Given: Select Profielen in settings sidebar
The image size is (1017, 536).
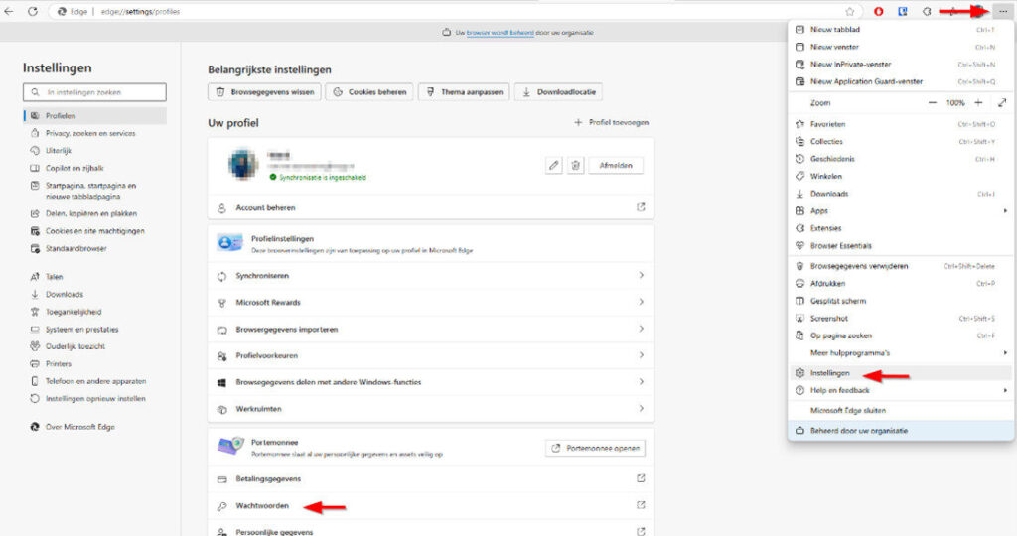Looking at the screenshot, I should (x=94, y=115).
